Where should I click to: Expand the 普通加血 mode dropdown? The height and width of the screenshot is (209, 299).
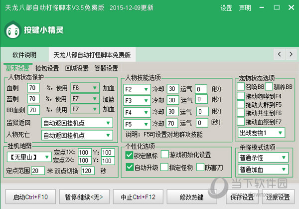pyautogui.click(x=263, y=169)
